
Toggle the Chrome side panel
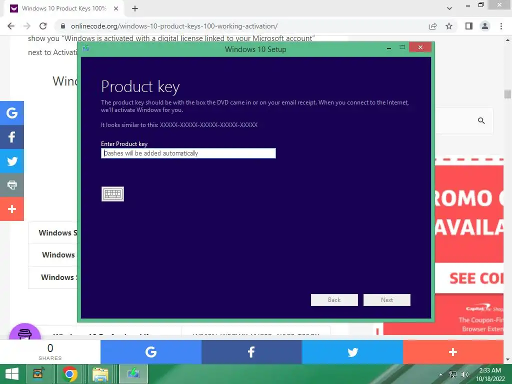point(469,26)
